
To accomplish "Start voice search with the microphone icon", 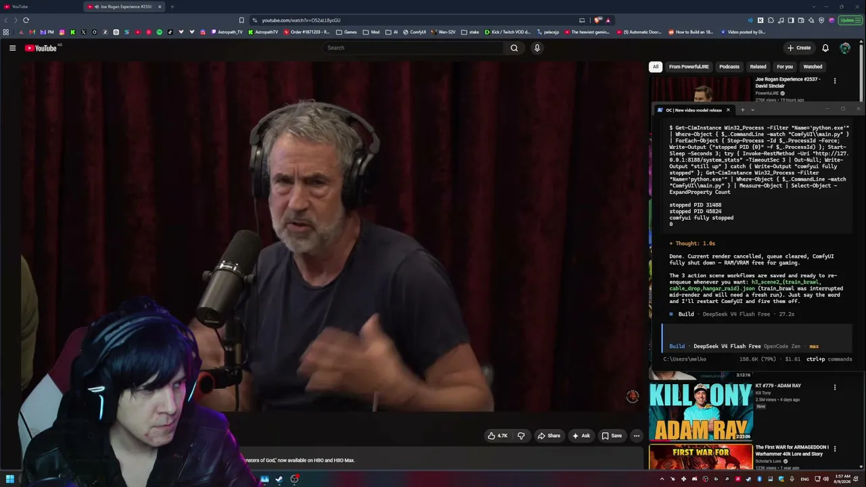I will [537, 48].
